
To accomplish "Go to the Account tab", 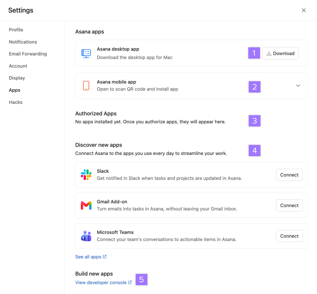I will coord(18,66).
